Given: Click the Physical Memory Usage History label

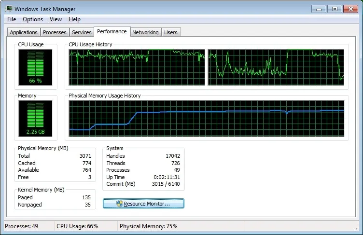Looking at the screenshot, I should [x=105, y=96].
